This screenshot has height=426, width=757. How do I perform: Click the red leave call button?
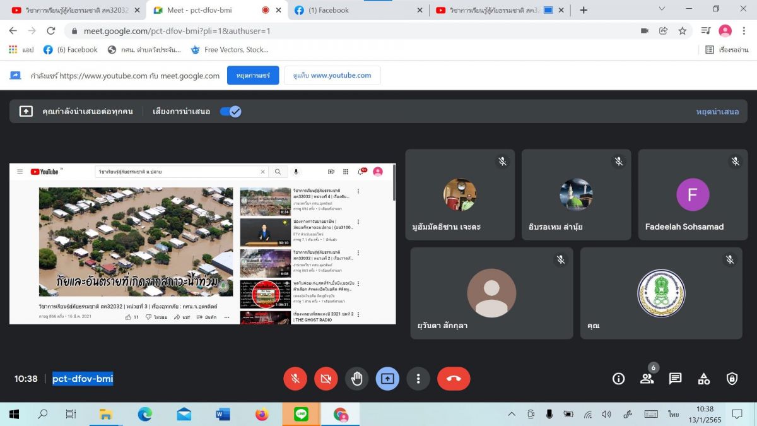(x=454, y=379)
